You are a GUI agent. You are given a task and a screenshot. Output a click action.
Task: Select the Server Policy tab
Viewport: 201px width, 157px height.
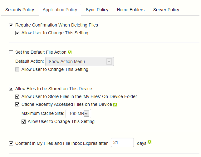click(x=166, y=10)
